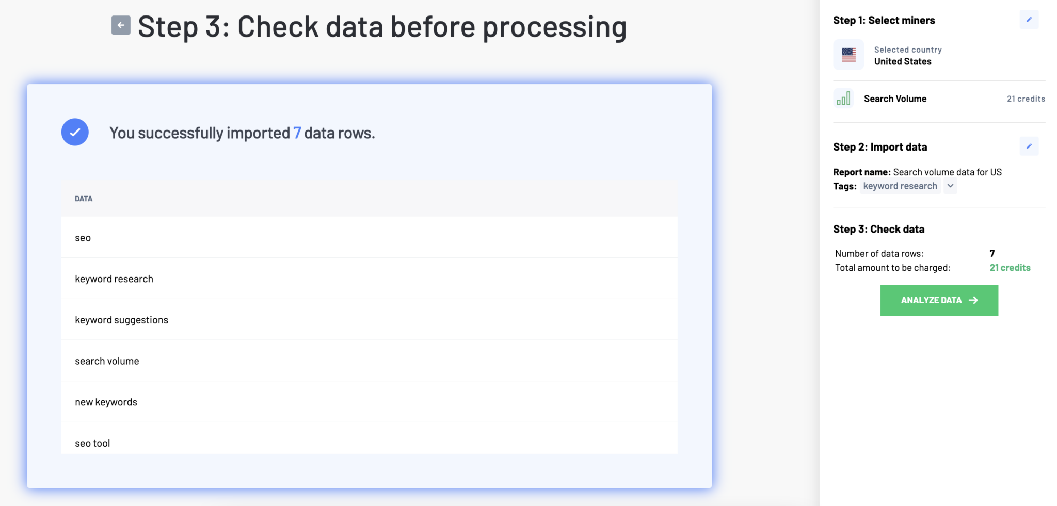Open the edit icon for Step 1: Select miners
The width and height of the screenshot is (1057, 506).
[1029, 19]
